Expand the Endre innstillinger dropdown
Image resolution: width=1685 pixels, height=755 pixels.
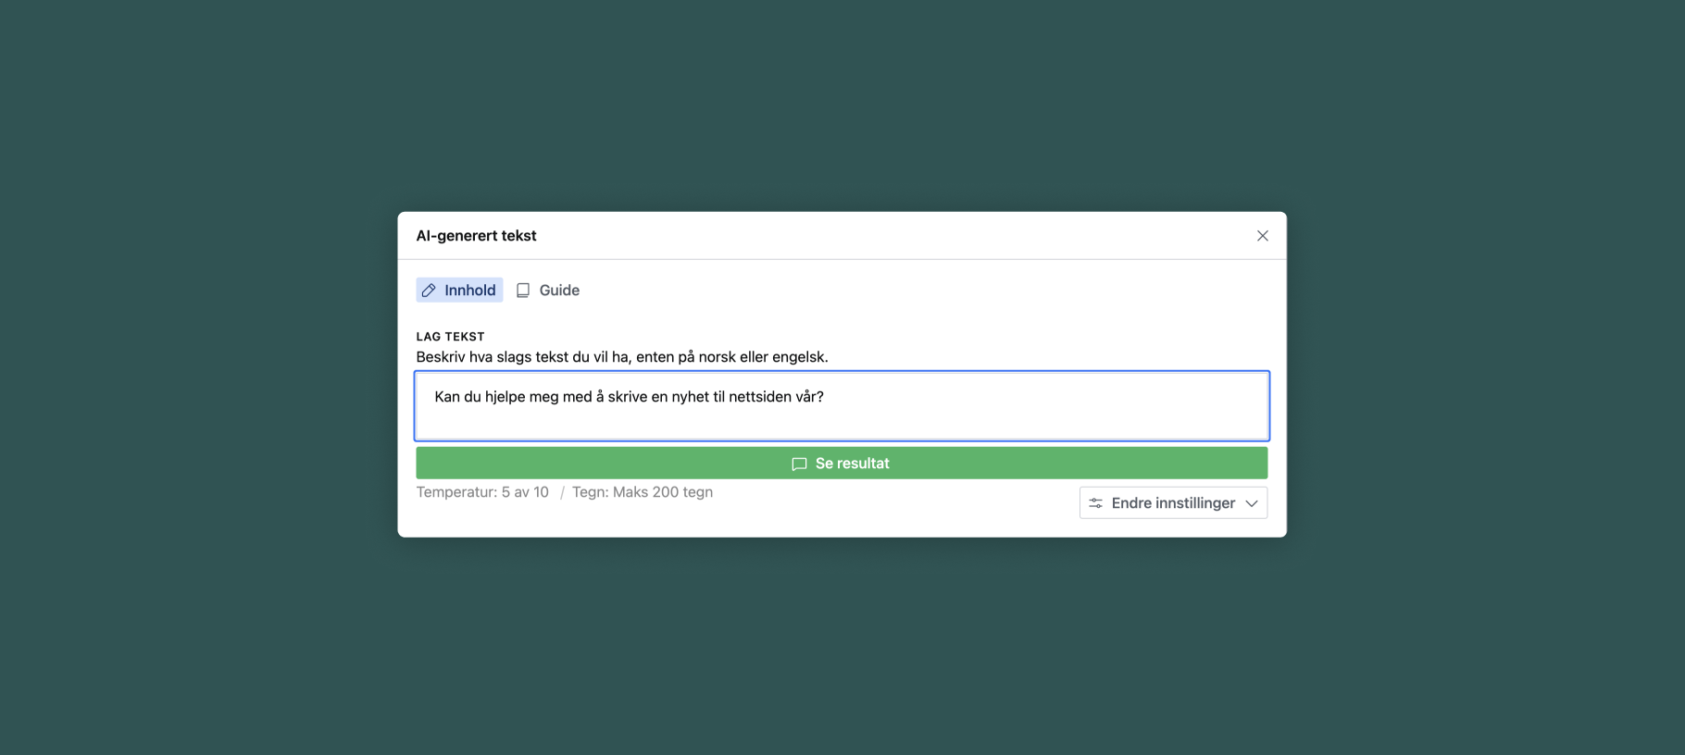click(x=1173, y=502)
